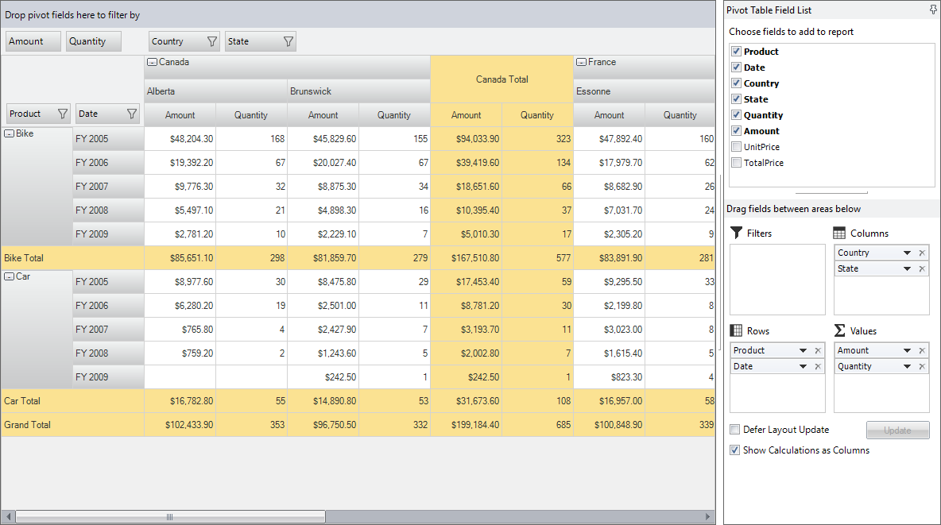Toggle Defer Layout Update checkbox
The width and height of the screenshot is (941, 525).
coord(734,429)
